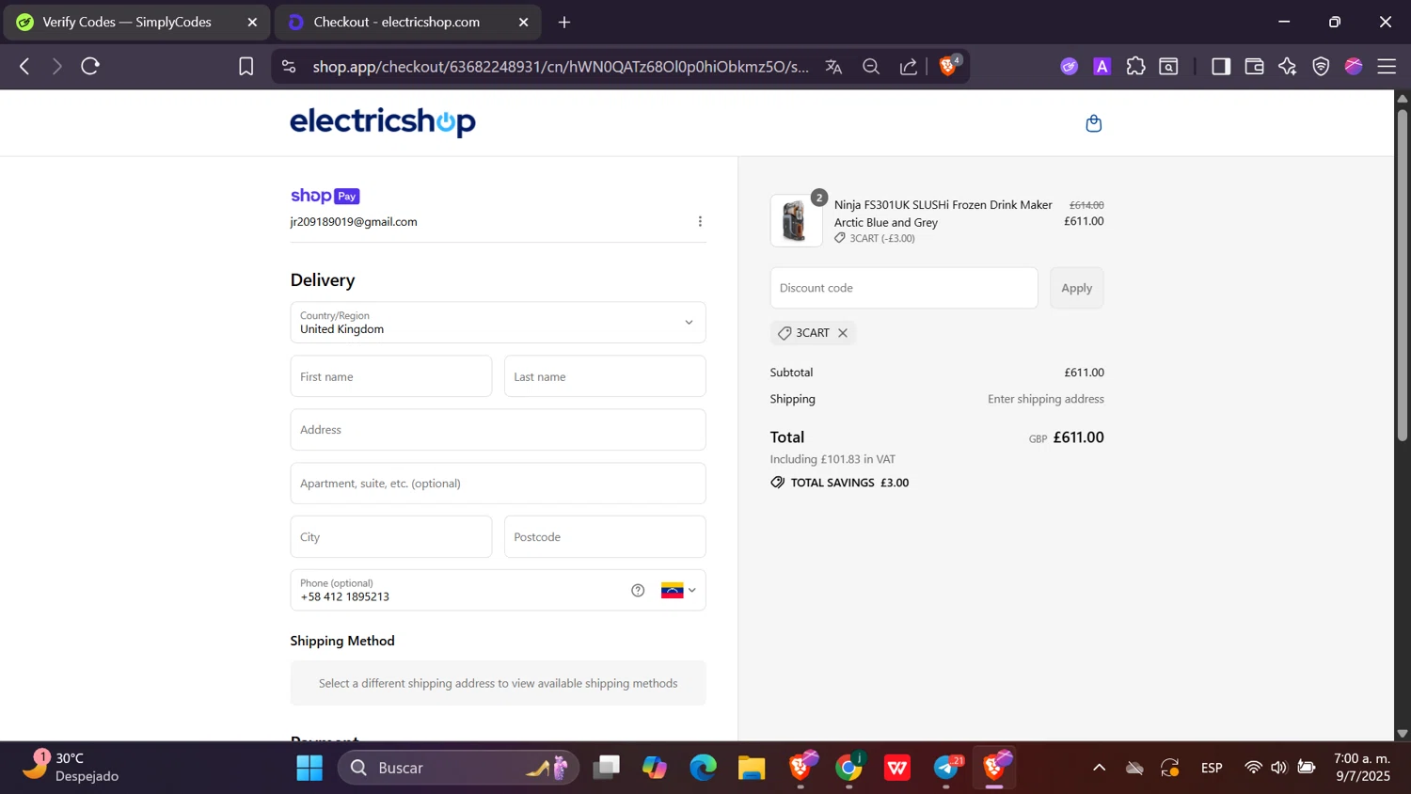
Task: Open the Copilot taskbar icon
Action: (x=655, y=768)
